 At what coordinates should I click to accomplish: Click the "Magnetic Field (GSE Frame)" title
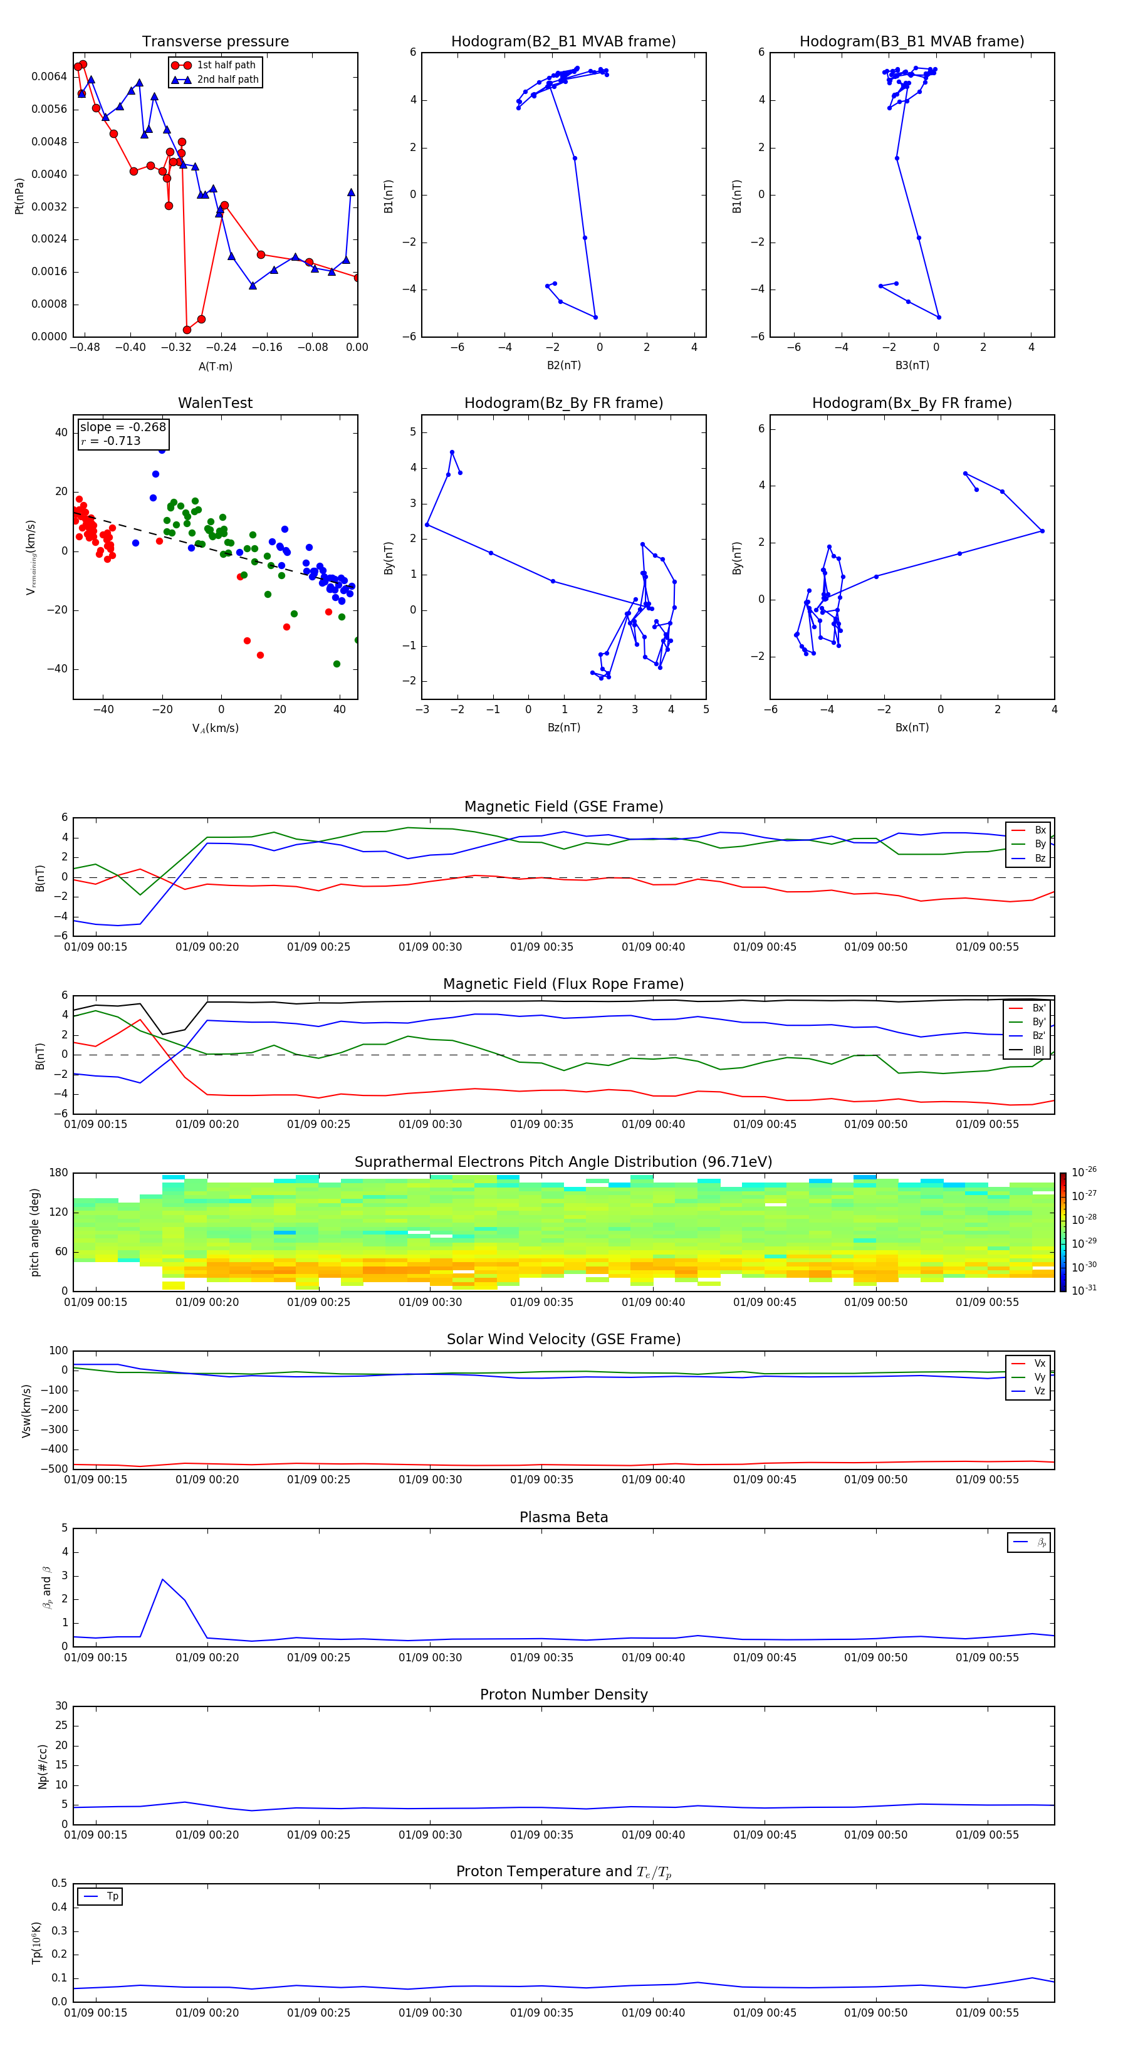coord(563,807)
